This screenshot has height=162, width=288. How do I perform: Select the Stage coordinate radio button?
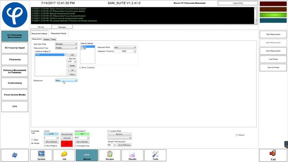[32, 140]
